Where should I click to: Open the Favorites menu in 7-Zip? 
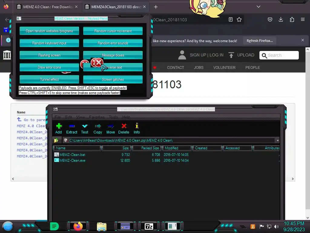[97, 117]
